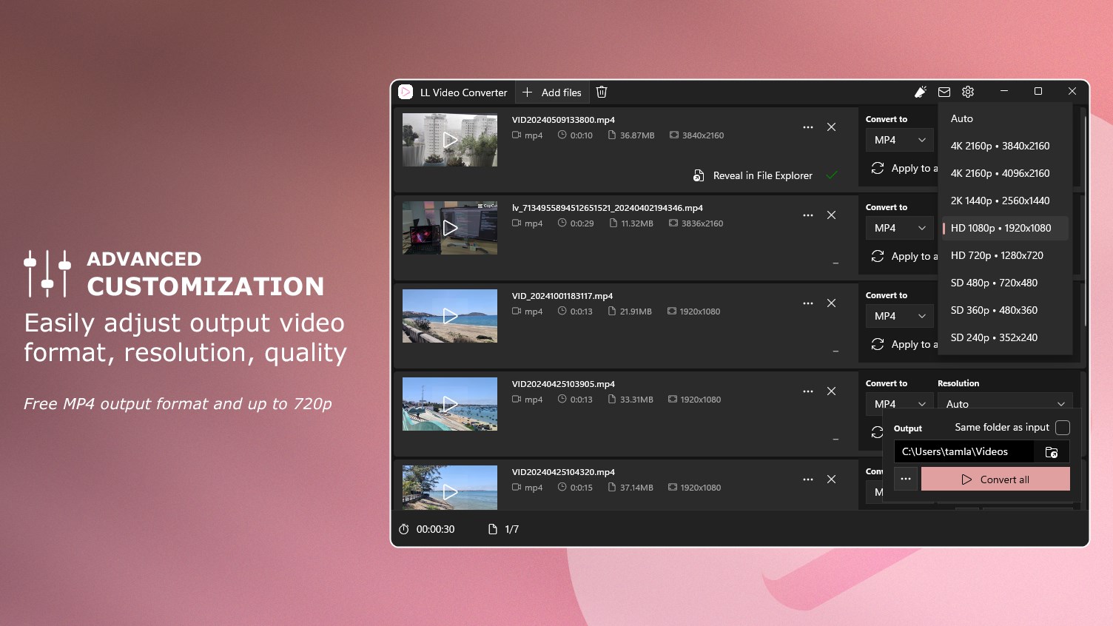Play thumbnail of lv_7134955894512651521 video
The image size is (1113, 626).
450,228
